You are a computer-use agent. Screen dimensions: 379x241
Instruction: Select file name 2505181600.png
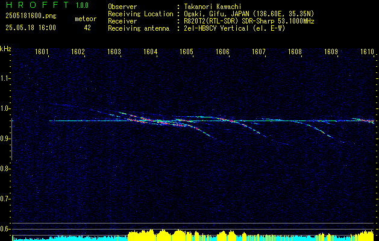(31, 16)
